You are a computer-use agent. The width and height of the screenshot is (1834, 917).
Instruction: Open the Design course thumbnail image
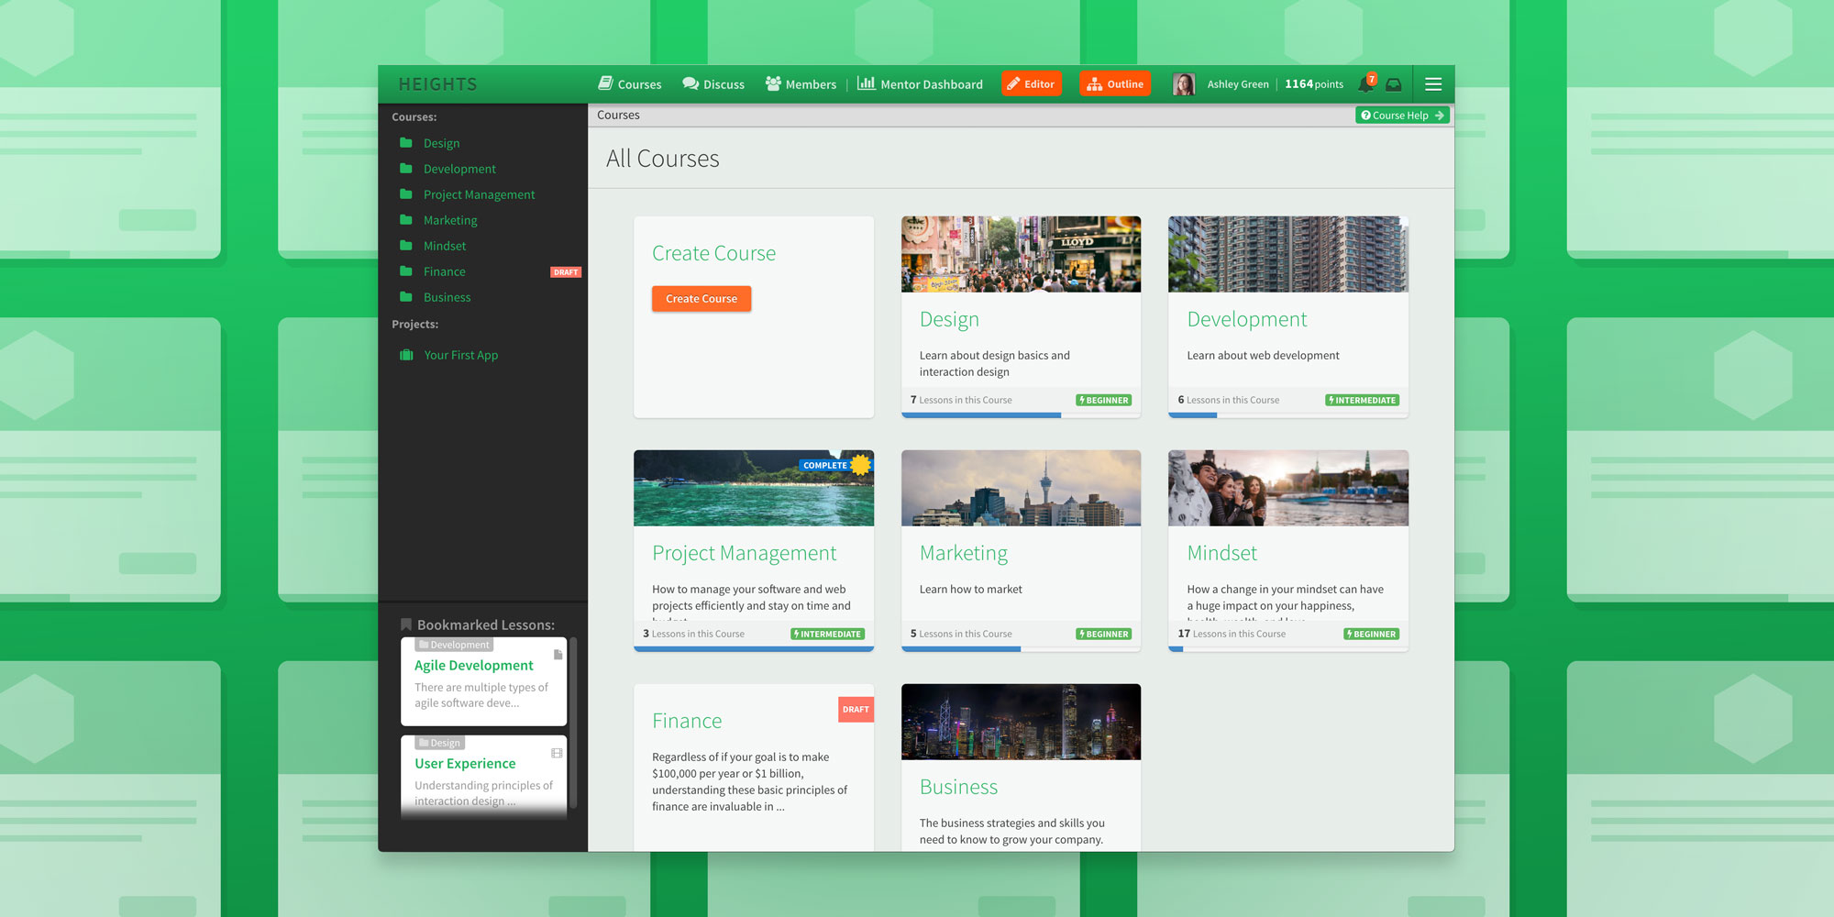coord(1021,254)
